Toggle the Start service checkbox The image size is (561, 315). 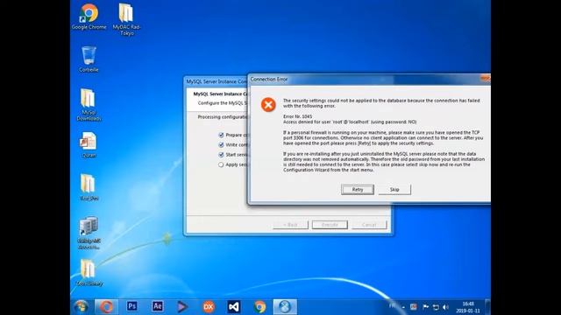[x=221, y=155]
